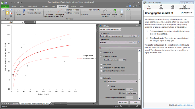Viewport: 195px width, 109px height.
Task: Open the Method Simultaneous dropdown
Action: [x=132, y=93]
